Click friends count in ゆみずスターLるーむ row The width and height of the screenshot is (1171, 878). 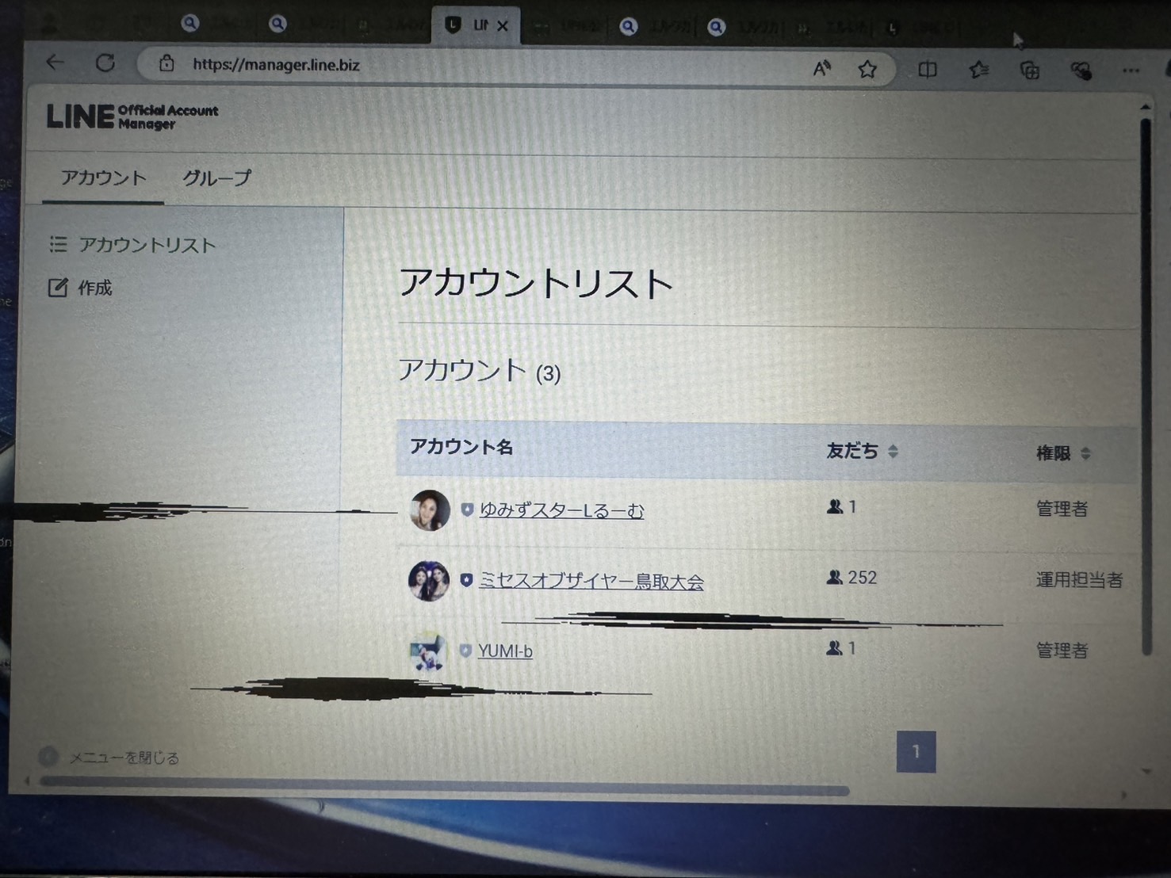842,506
